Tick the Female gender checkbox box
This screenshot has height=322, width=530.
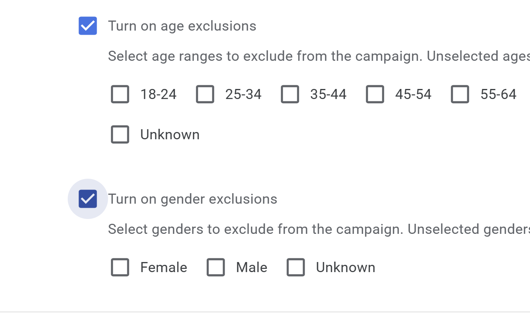tap(120, 268)
